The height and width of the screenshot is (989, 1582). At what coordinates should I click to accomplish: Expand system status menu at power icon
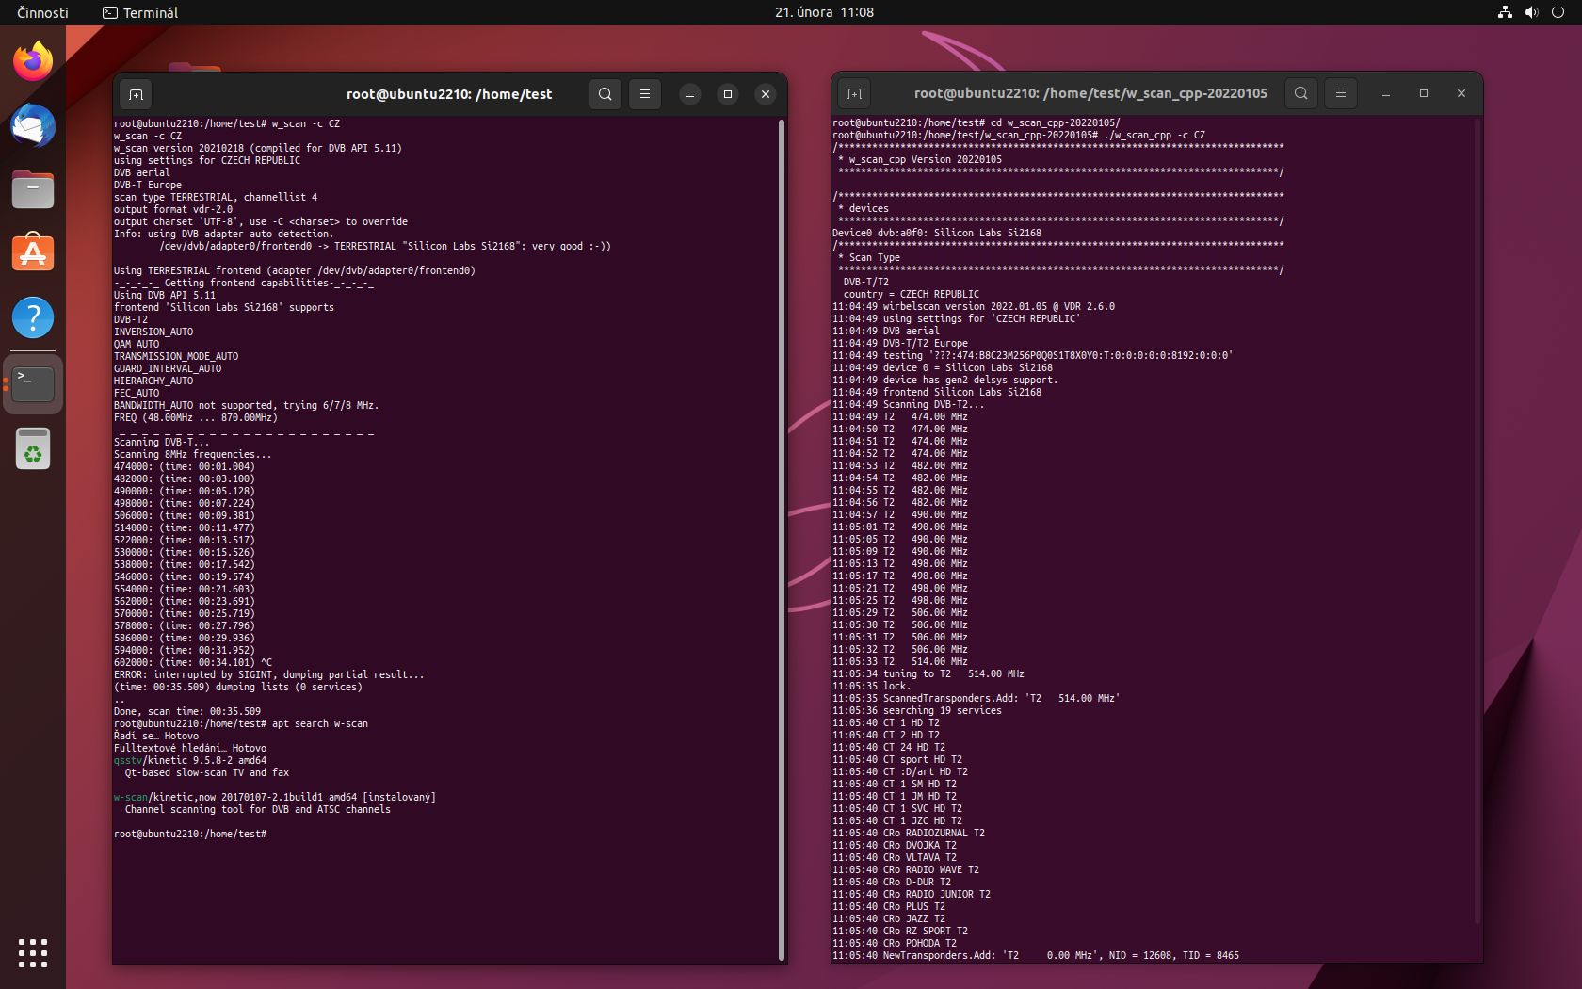click(1558, 12)
